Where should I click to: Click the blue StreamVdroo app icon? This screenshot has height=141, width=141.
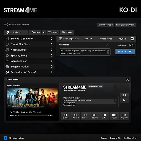[x=6, y=138]
